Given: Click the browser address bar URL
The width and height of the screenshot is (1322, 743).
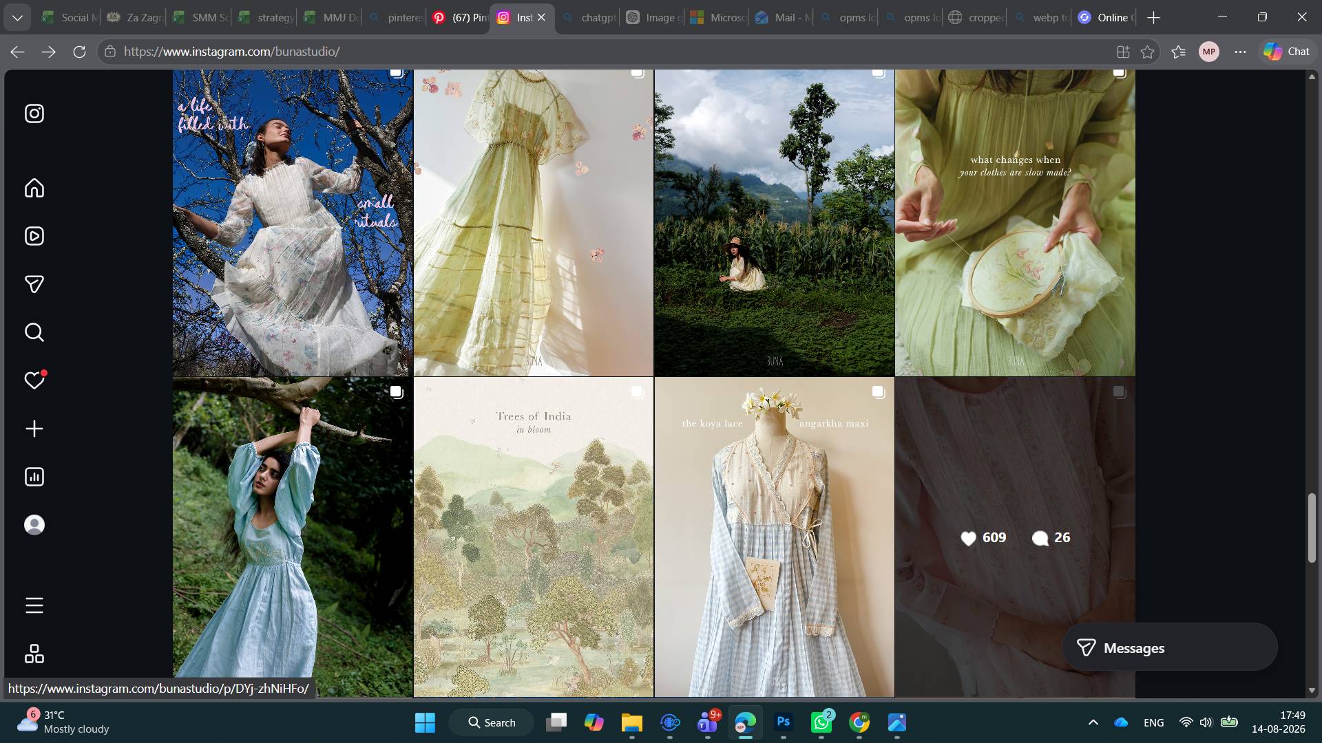Looking at the screenshot, I should [231, 52].
